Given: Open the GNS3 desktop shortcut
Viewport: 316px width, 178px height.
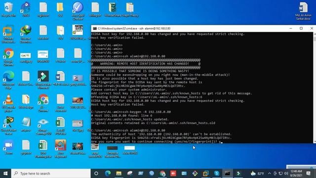Looking at the screenshot, I should click(x=26, y=9).
